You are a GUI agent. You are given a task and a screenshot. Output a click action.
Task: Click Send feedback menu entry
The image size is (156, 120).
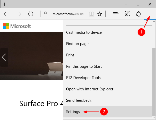point(79,100)
